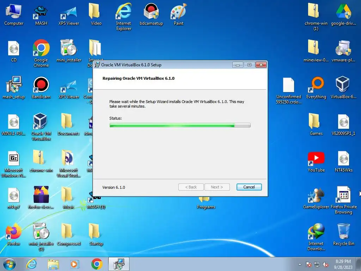361x271 pixels.
Task: Open the Games folder icon
Action: tap(316, 125)
